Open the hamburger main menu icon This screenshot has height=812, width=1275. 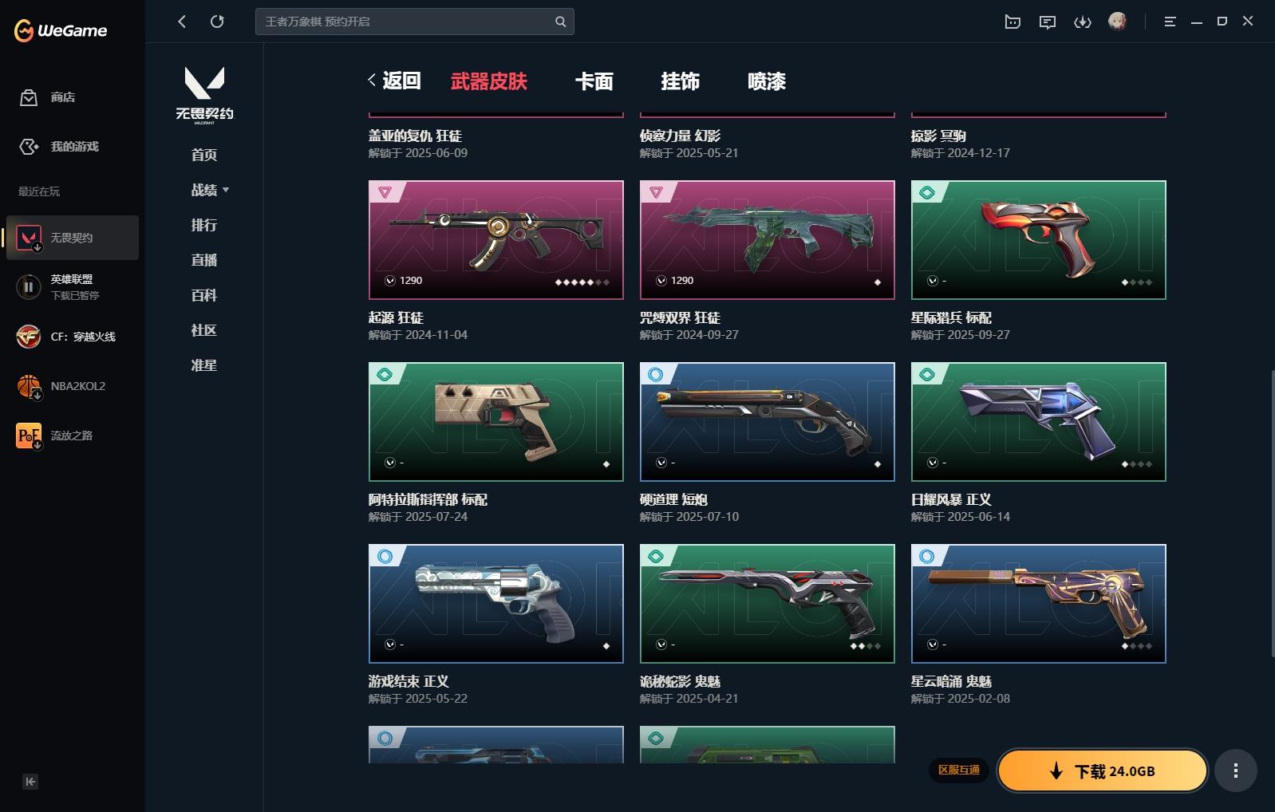click(1170, 22)
